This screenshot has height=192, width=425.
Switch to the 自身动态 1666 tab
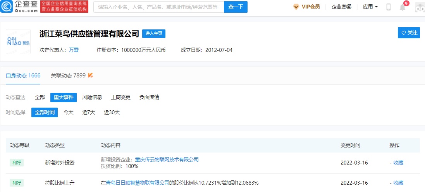click(23, 75)
